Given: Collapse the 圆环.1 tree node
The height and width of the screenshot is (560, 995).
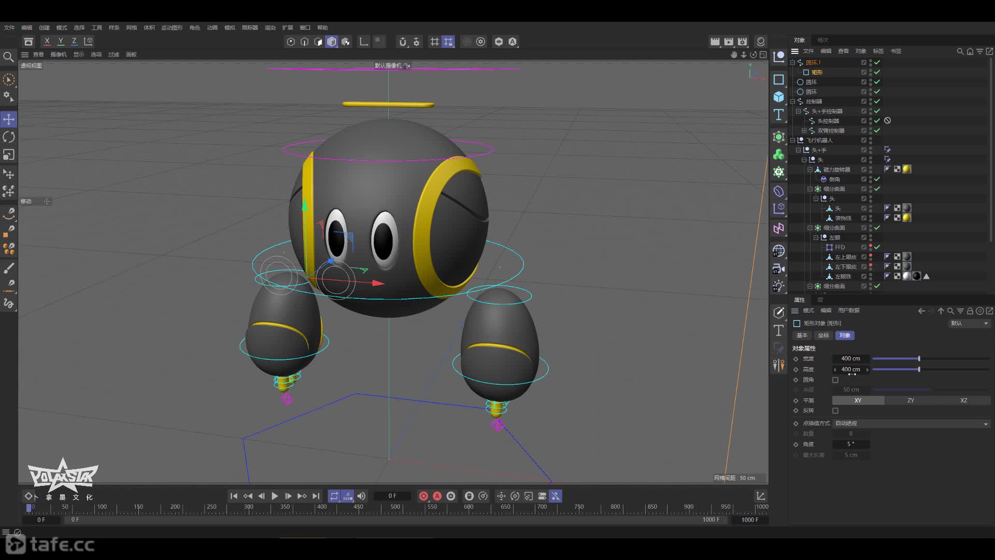Looking at the screenshot, I should (792, 63).
